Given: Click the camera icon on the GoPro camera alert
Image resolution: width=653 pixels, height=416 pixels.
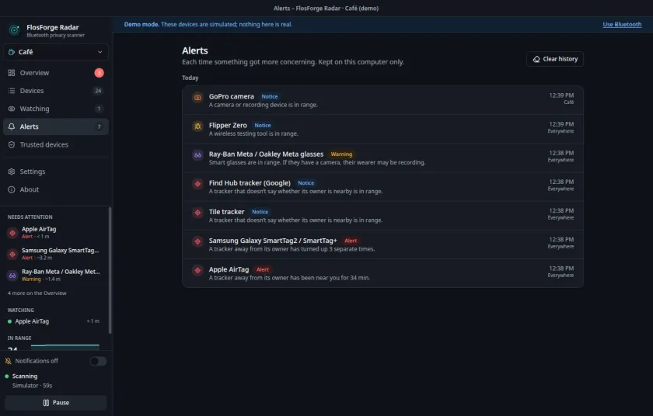Looking at the screenshot, I should pos(197,97).
